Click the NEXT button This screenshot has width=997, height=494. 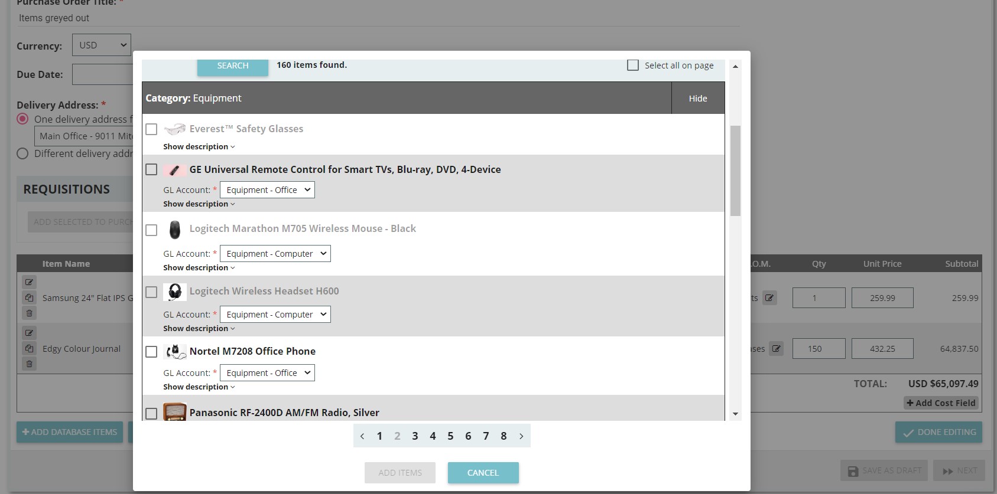959,470
